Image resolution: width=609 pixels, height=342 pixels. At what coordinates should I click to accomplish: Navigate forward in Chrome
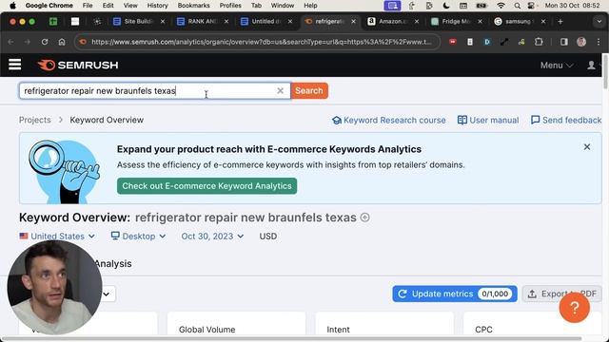click(x=28, y=42)
